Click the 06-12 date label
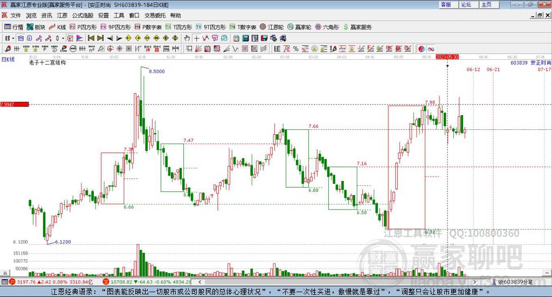The height and width of the screenshot is (297, 552). tap(473, 70)
